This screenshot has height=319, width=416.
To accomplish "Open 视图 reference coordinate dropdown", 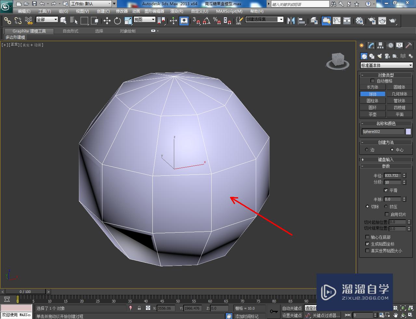I will [145, 19].
